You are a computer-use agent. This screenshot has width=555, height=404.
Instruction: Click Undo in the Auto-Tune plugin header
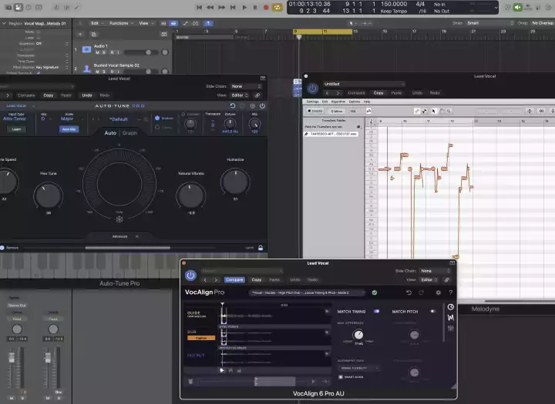[87, 95]
